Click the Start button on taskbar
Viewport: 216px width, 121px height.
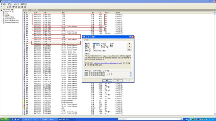click(x=5, y=119)
